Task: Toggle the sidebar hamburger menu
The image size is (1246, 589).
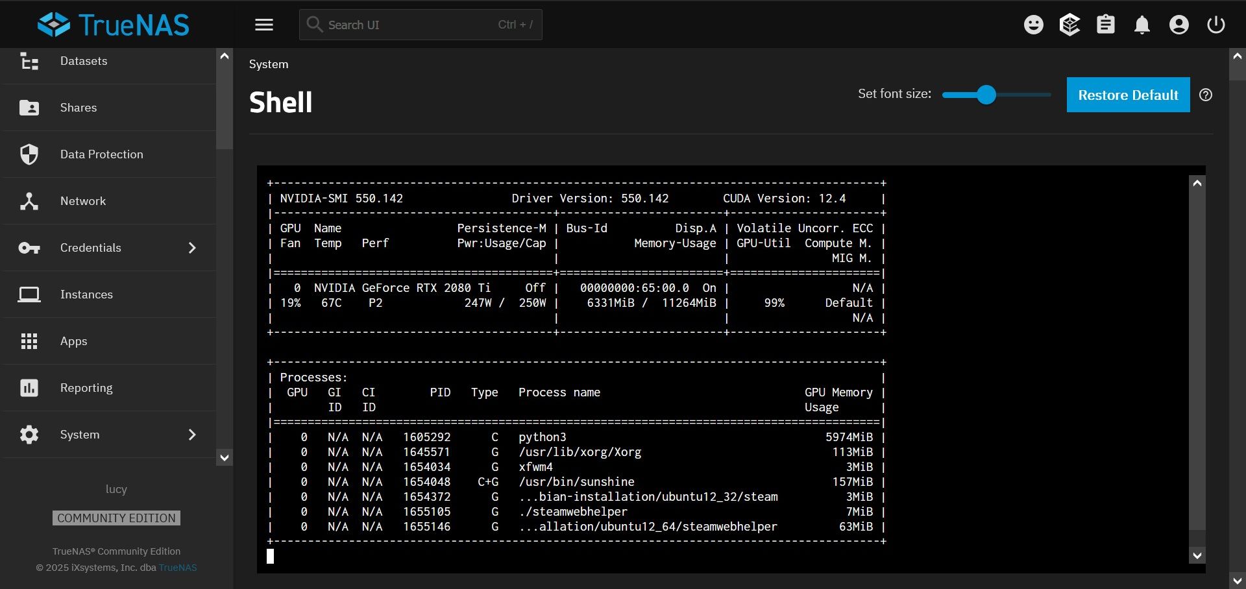Action: tap(264, 25)
